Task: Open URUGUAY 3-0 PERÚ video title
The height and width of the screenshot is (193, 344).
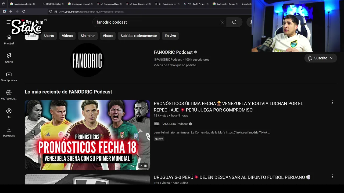Action: click(232, 177)
